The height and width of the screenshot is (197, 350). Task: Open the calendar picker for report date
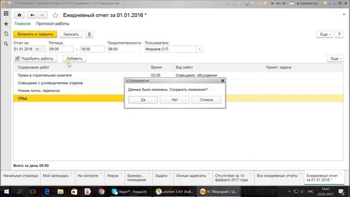pyautogui.click(x=37, y=49)
